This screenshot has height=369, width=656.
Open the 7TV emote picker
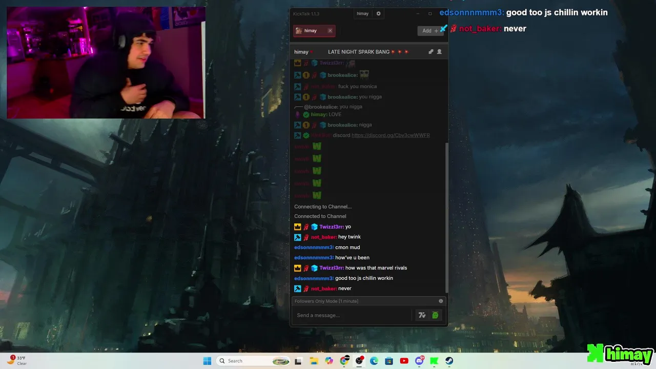[x=422, y=315]
